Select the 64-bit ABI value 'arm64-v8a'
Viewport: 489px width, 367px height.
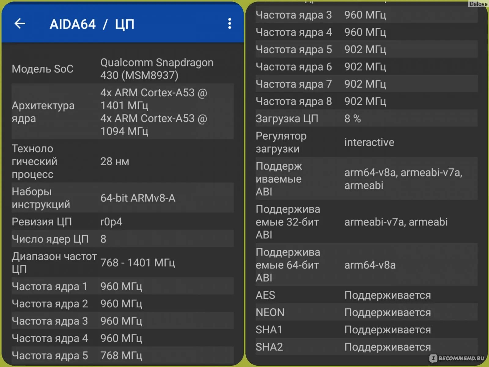(x=370, y=265)
